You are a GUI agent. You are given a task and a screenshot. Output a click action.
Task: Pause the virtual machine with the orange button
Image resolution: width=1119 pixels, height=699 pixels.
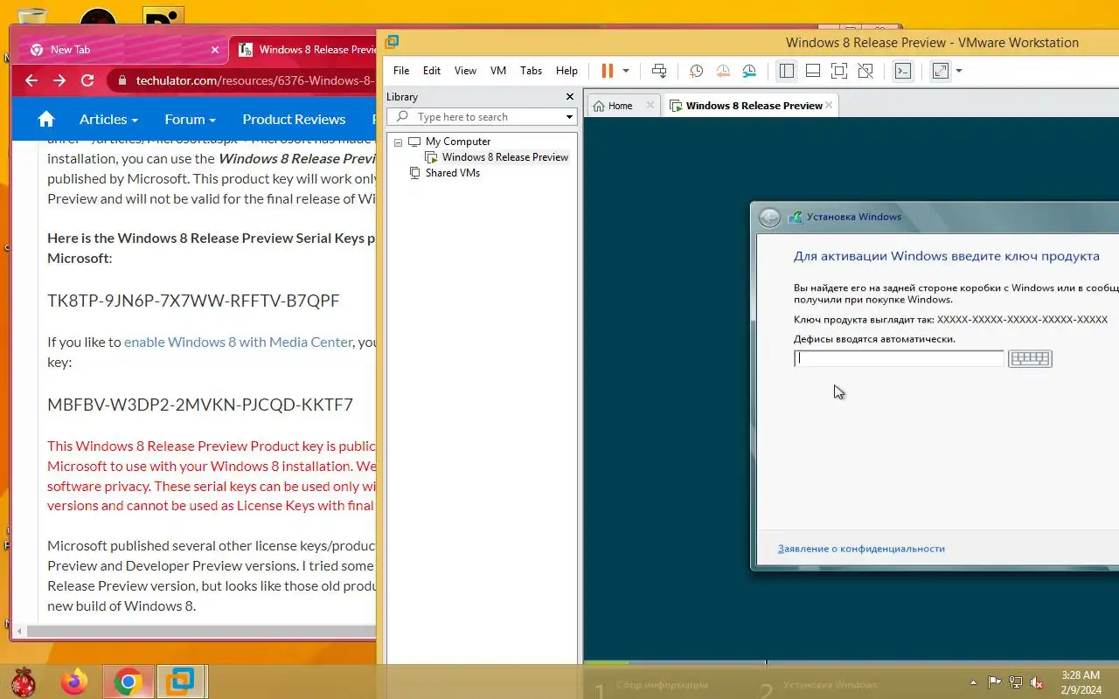click(x=608, y=71)
